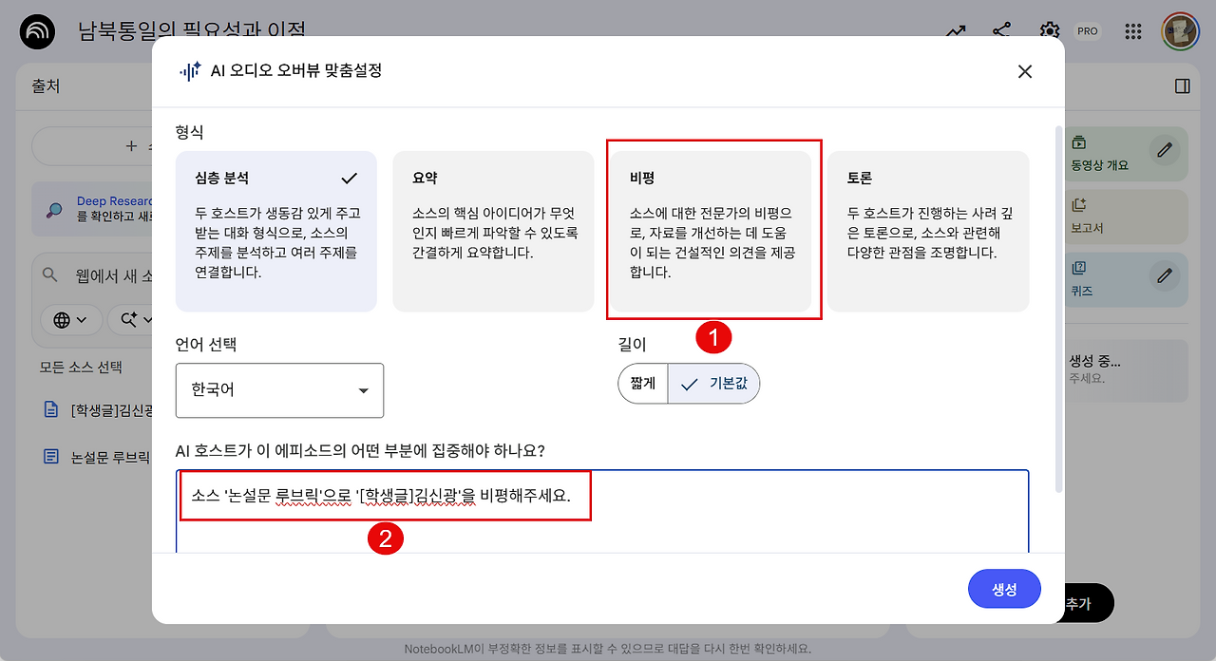This screenshot has width=1216, height=661.
Task: Open the globe web source dropdown
Action: 70,320
